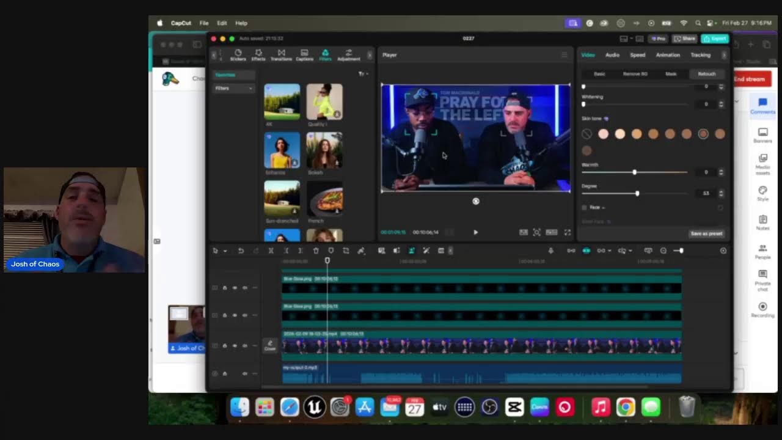
Task: Click the focus frame icon in the player
Action: [x=536, y=232]
